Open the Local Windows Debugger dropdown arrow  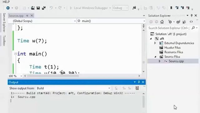coord(110,8)
